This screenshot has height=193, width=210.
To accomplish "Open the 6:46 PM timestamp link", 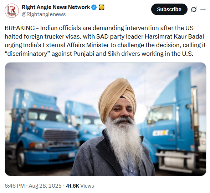I will [x=15, y=186].
